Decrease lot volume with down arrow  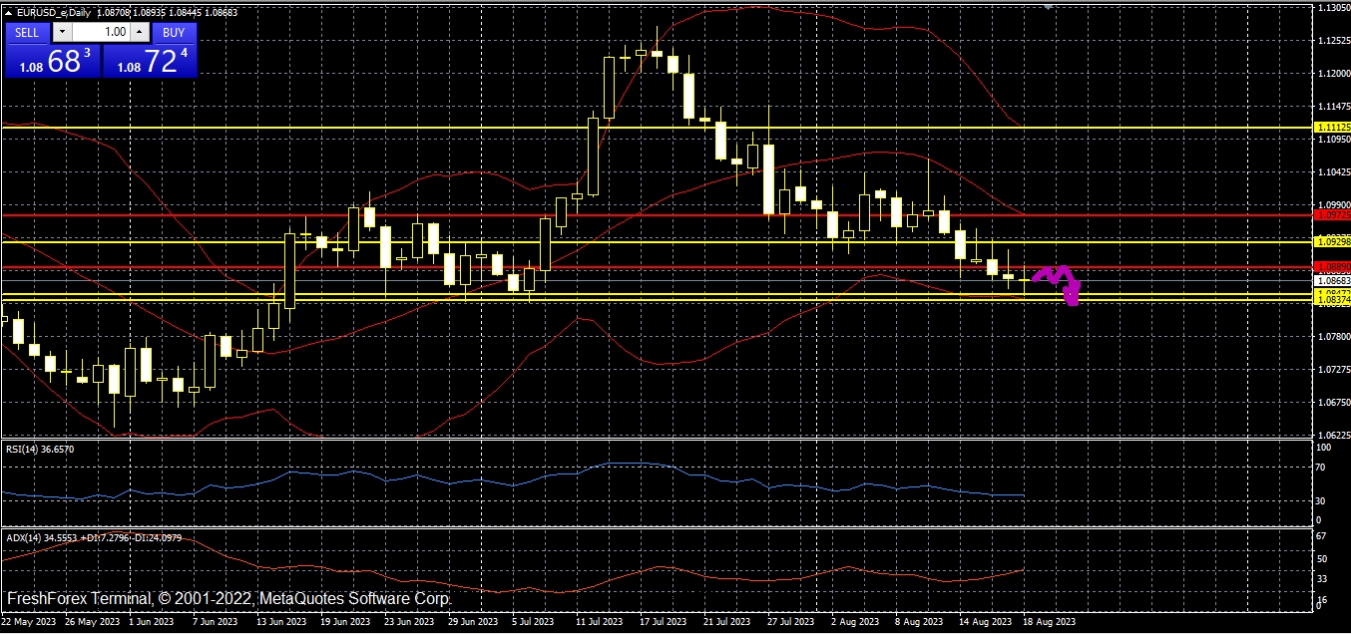pyautogui.click(x=62, y=32)
